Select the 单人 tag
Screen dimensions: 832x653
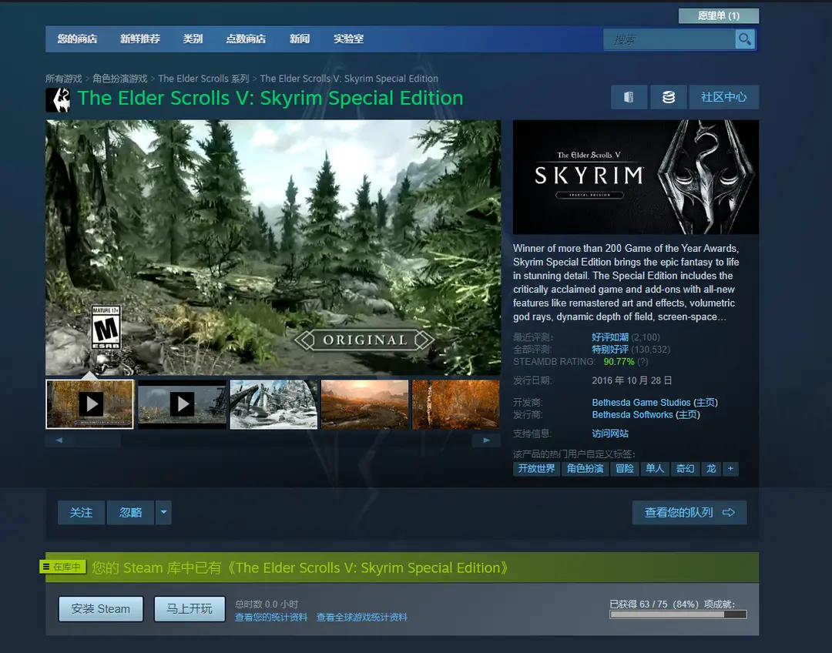(x=655, y=468)
